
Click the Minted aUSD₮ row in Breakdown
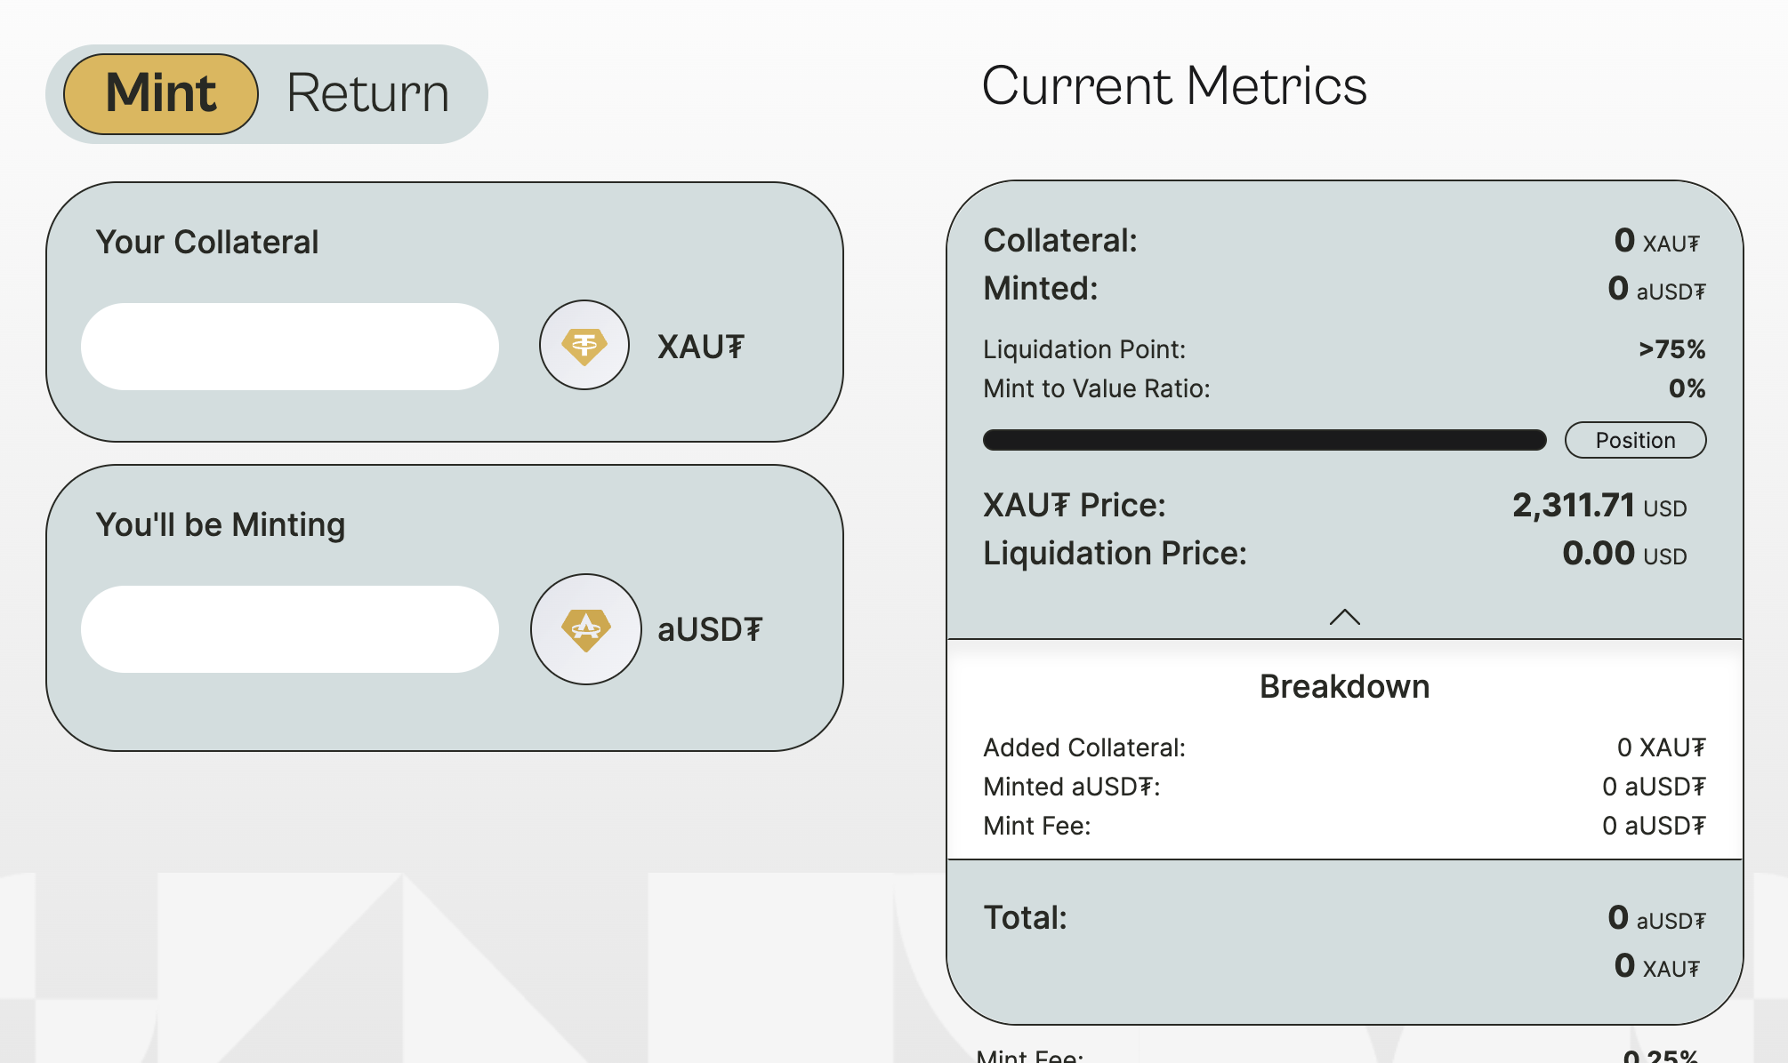pyautogui.click(x=1344, y=787)
